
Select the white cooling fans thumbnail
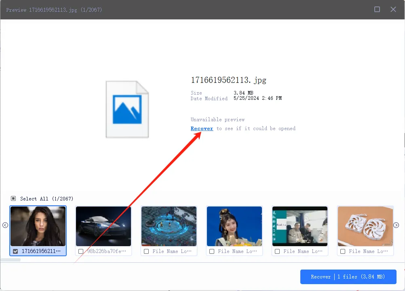point(365,226)
